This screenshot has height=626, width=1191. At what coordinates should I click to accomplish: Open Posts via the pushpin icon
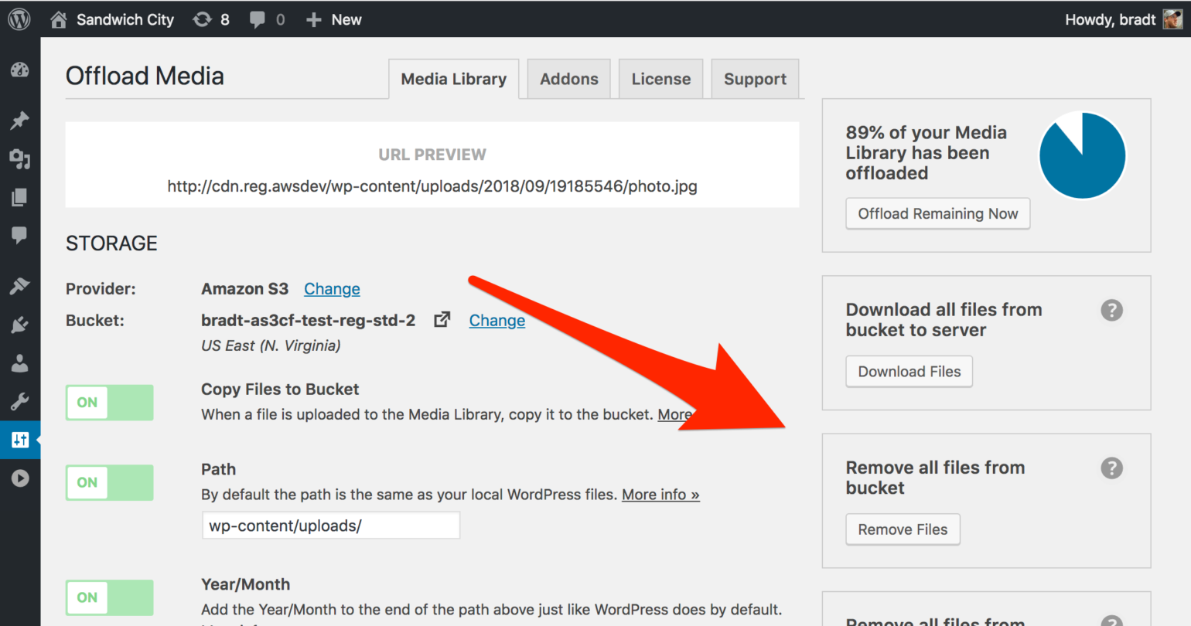click(x=20, y=120)
